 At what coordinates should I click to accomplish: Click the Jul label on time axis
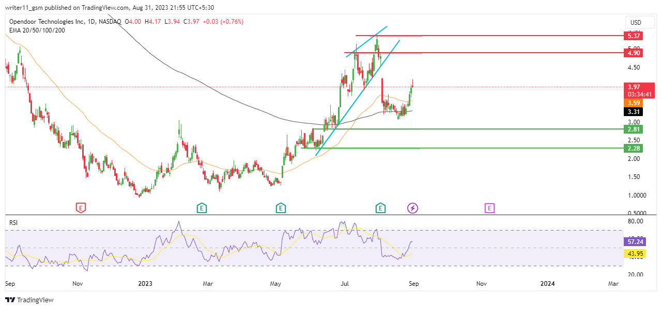click(345, 283)
